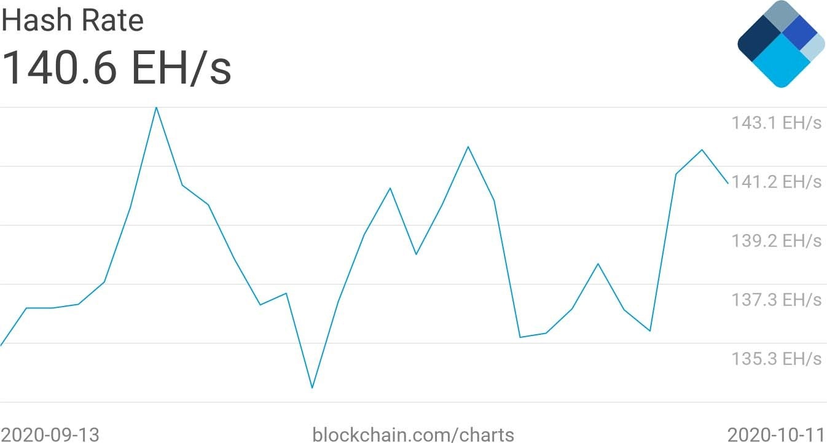Select the 140.6 EH/s current value

(x=117, y=68)
